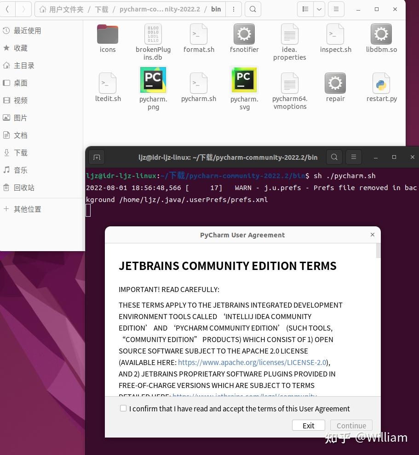
Task: Click the terminal command input area
Action: click(88, 210)
